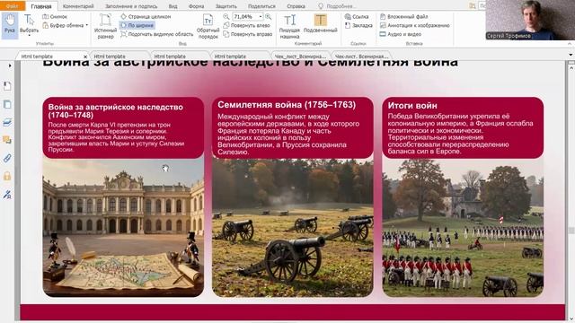The height and width of the screenshot is (323, 575).
Task: Choose the Выбрать selection tool
Action: pos(29,23)
